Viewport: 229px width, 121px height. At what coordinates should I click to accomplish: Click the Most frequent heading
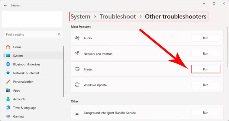[81, 27]
